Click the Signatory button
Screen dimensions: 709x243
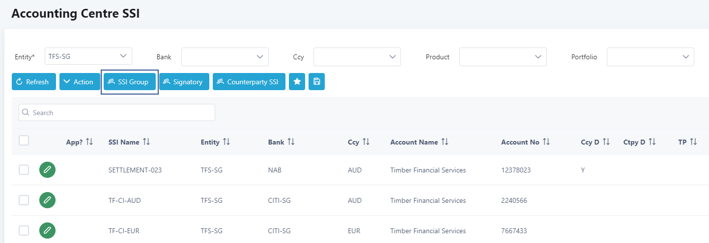click(184, 82)
